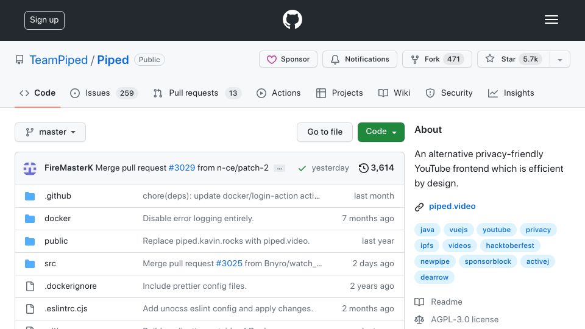The width and height of the screenshot is (585, 329).
Task: Open the star list dropdown arrow
Action: coord(559,59)
